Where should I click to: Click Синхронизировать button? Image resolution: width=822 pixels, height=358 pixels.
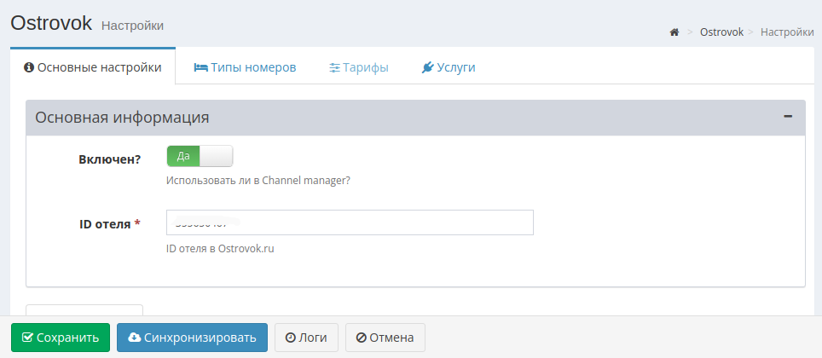[192, 338]
